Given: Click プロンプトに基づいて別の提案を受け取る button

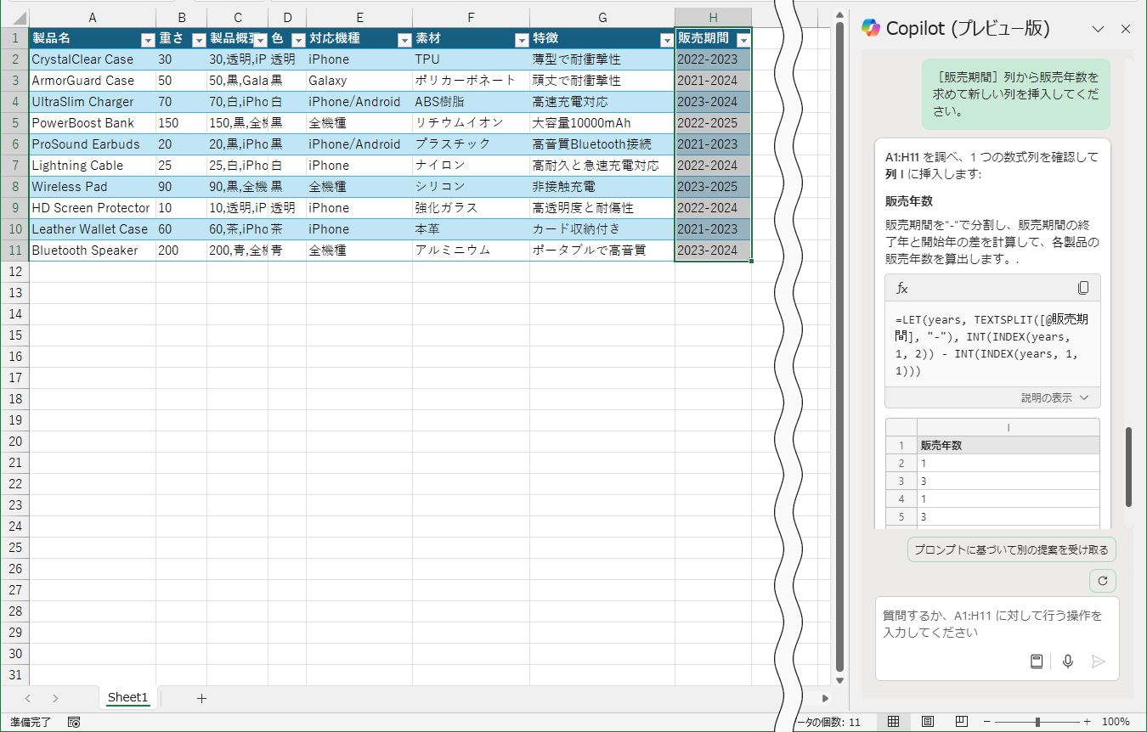Looking at the screenshot, I should click(x=1012, y=549).
